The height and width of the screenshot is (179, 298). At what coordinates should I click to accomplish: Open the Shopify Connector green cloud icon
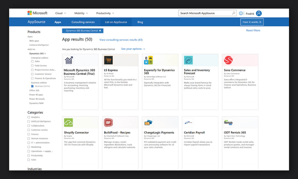pos(68,122)
